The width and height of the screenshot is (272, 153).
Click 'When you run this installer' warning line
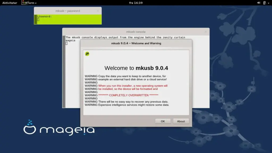point(133,86)
